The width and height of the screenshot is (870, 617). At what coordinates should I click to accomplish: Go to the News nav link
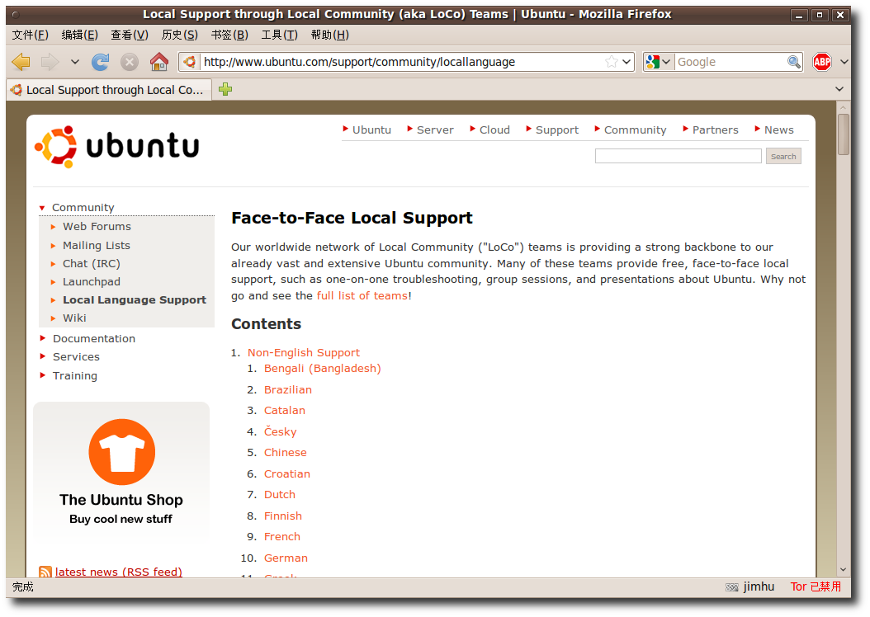click(x=778, y=130)
